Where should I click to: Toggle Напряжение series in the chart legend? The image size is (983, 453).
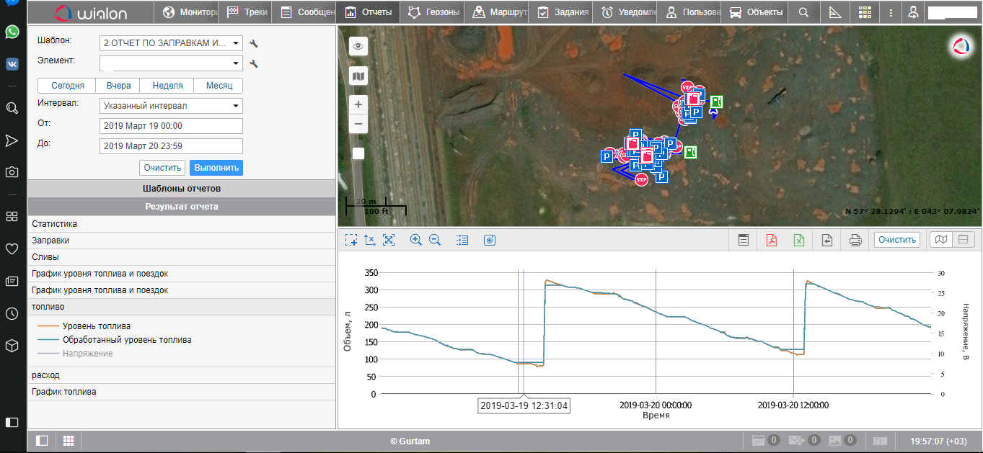pyautogui.click(x=87, y=354)
